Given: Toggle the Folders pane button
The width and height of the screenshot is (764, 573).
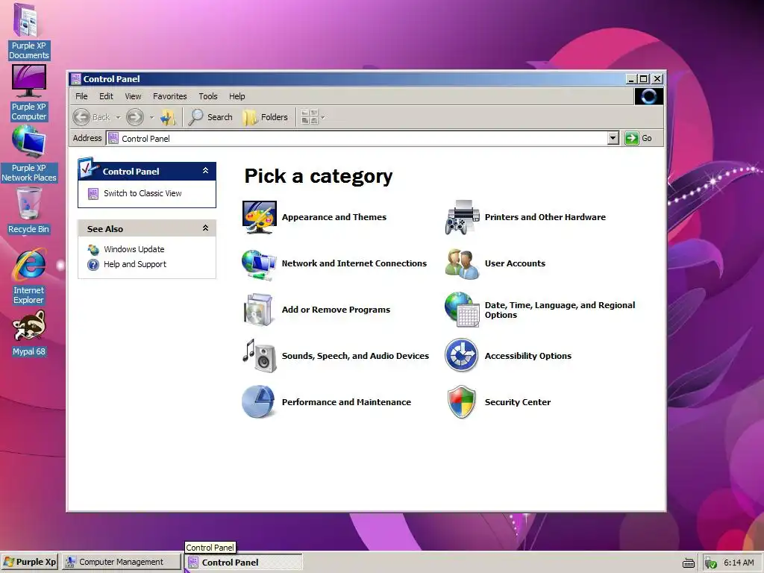Looking at the screenshot, I should 265,117.
